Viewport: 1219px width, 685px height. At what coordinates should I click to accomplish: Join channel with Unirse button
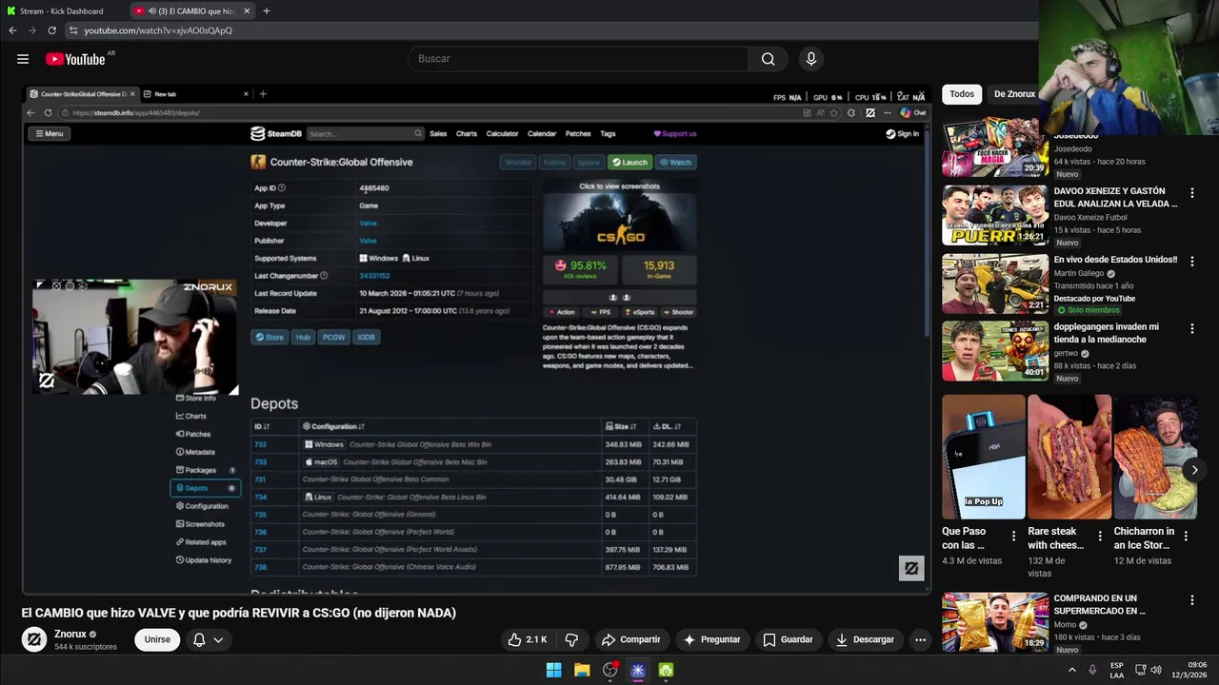pos(157,639)
